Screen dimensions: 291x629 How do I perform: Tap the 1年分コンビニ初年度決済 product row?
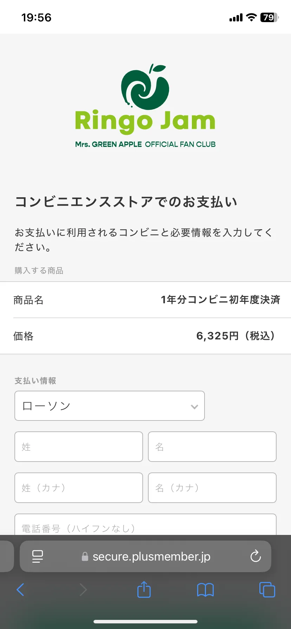pos(145,300)
